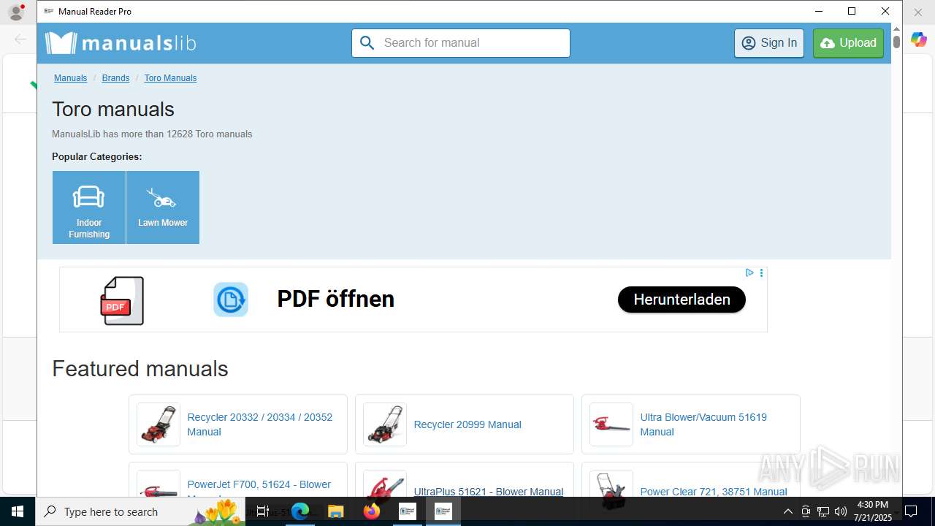
Task: Open the taskbar clock showing 4:30 PM
Action: pos(872,511)
